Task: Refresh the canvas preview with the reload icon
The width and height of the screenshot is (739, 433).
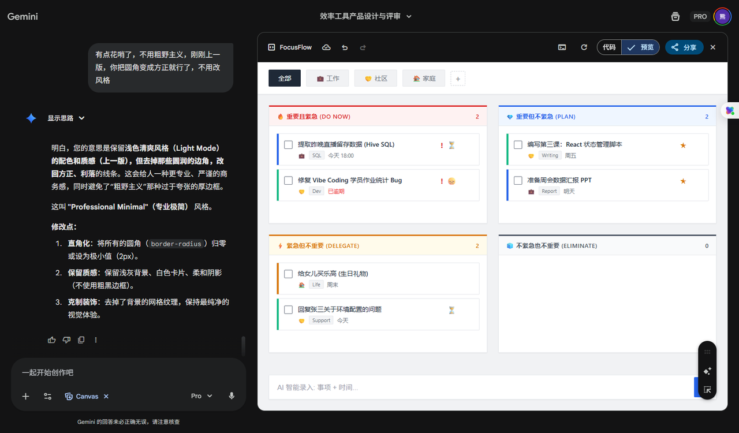Action: tap(584, 47)
